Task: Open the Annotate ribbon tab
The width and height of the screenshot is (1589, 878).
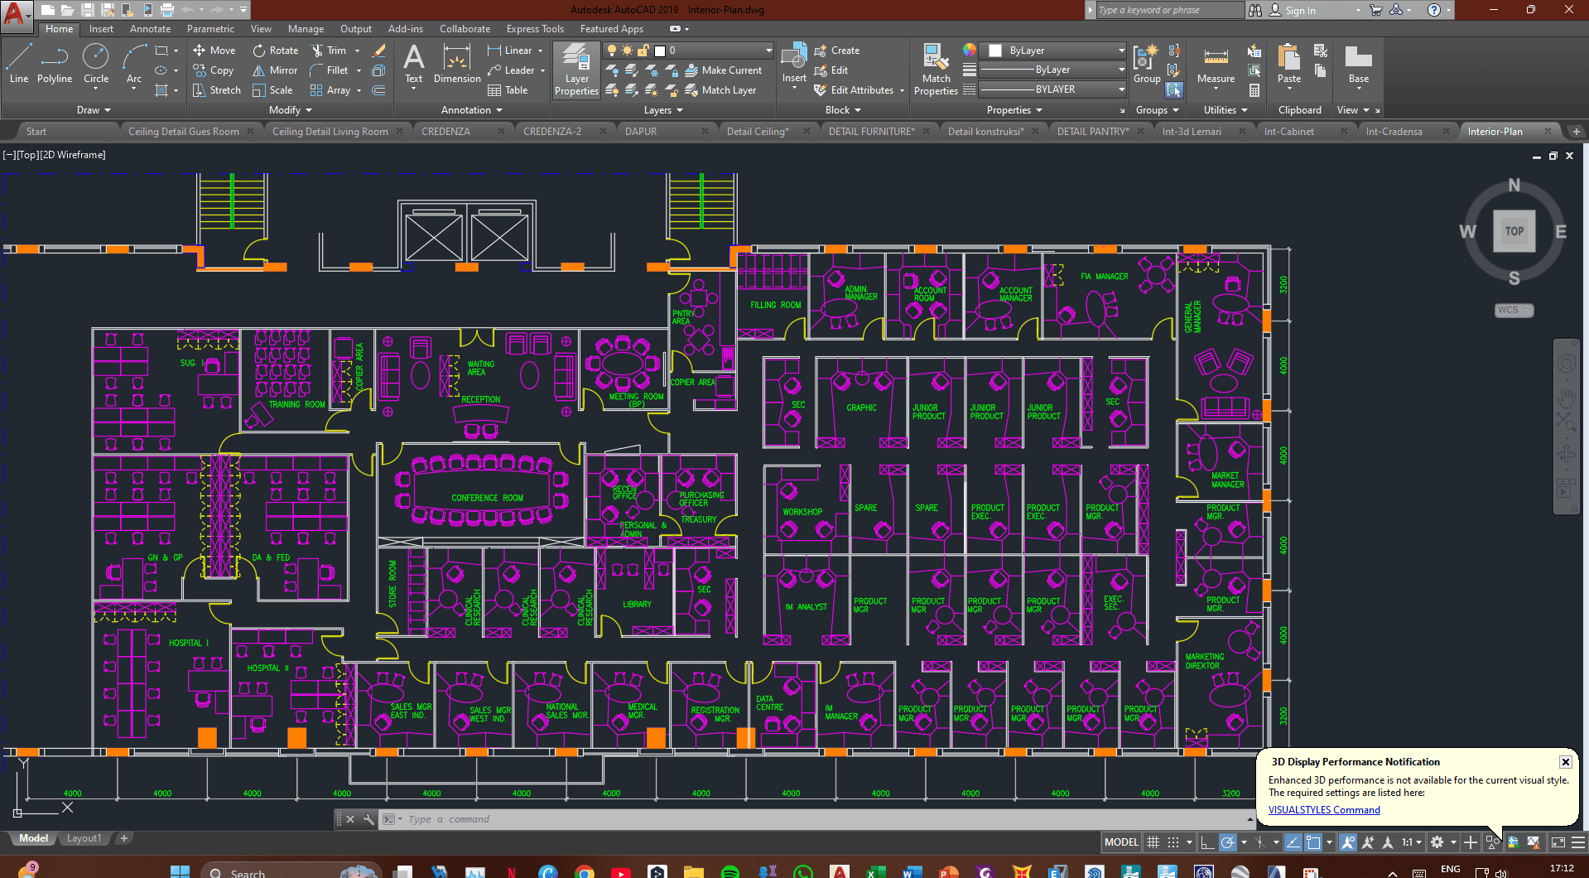Action: point(150,29)
